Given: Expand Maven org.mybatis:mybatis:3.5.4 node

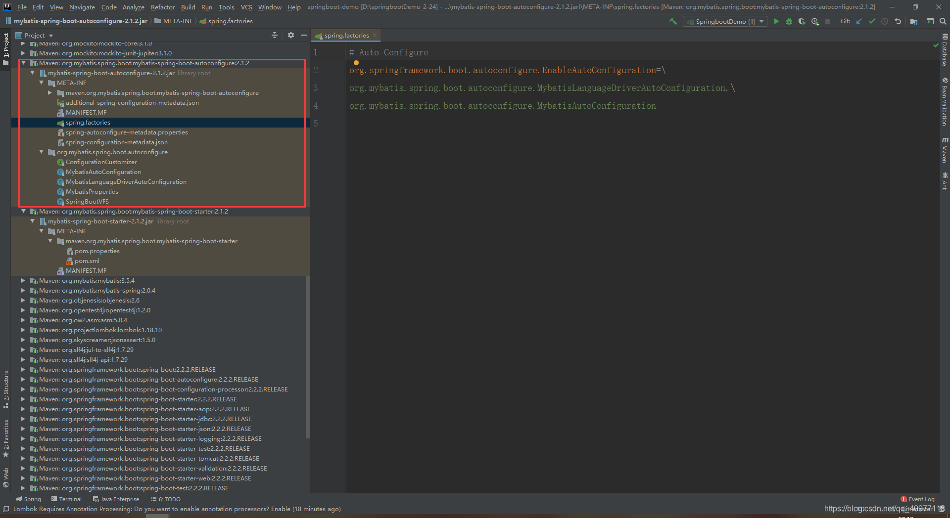Looking at the screenshot, I should (x=23, y=280).
